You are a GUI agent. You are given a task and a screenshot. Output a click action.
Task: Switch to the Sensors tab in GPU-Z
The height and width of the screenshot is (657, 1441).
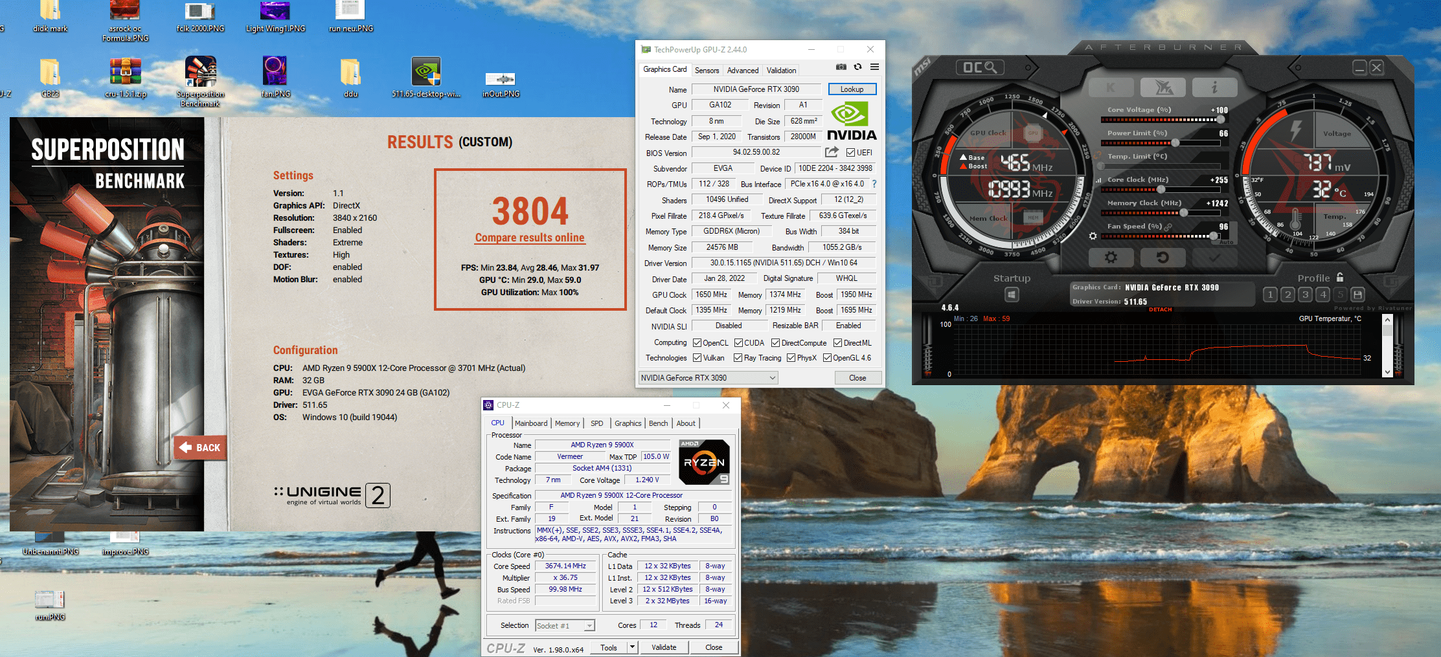tap(707, 71)
